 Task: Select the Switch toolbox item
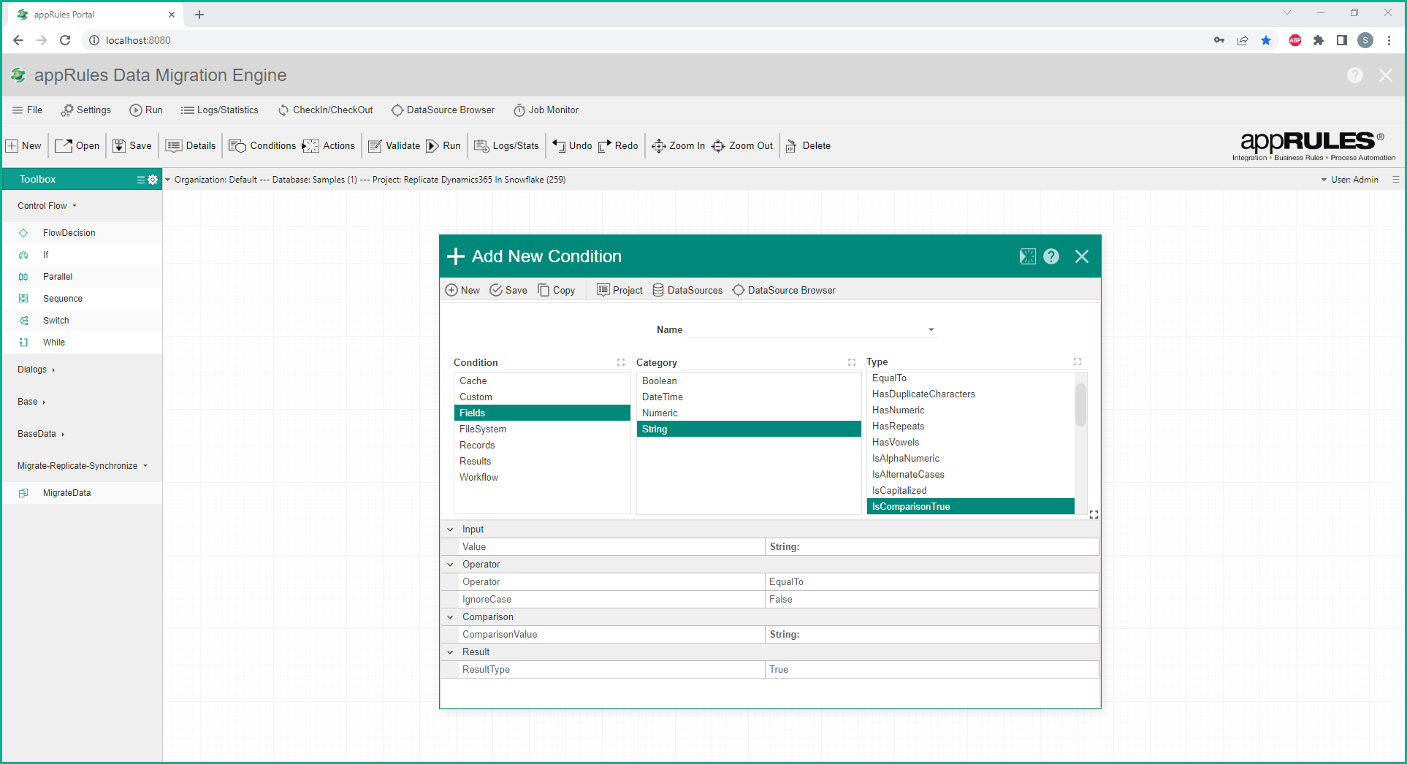(x=82, y=321)
